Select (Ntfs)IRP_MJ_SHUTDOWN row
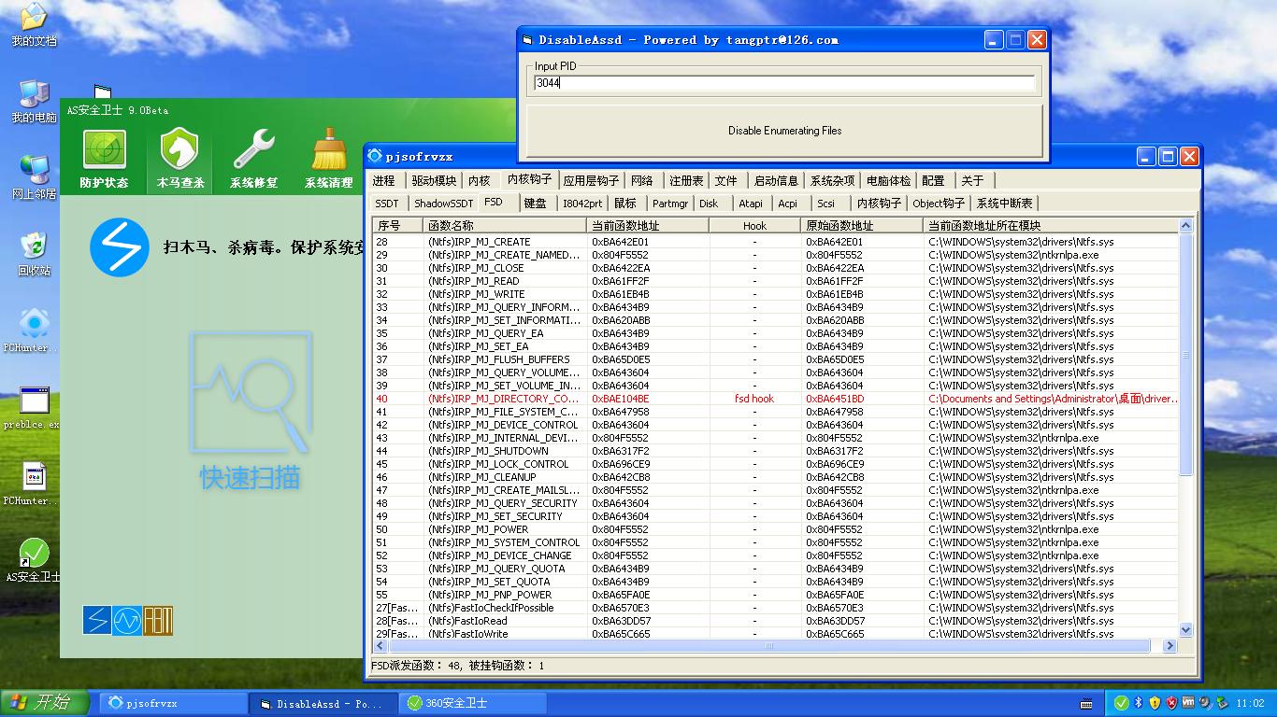The width and height of the screenshot is (1277, 717). [x=775, y=451]
